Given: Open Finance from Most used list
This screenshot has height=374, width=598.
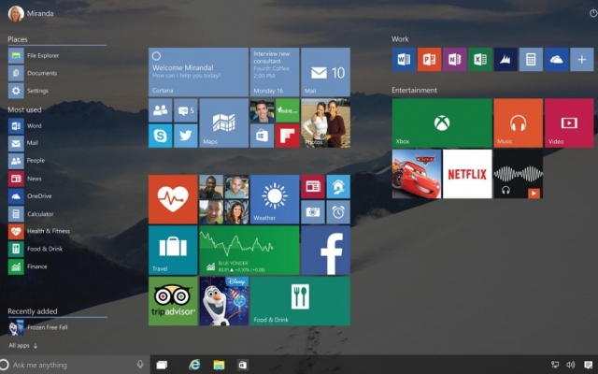Looking at the screenshot, I should (28, 266).
